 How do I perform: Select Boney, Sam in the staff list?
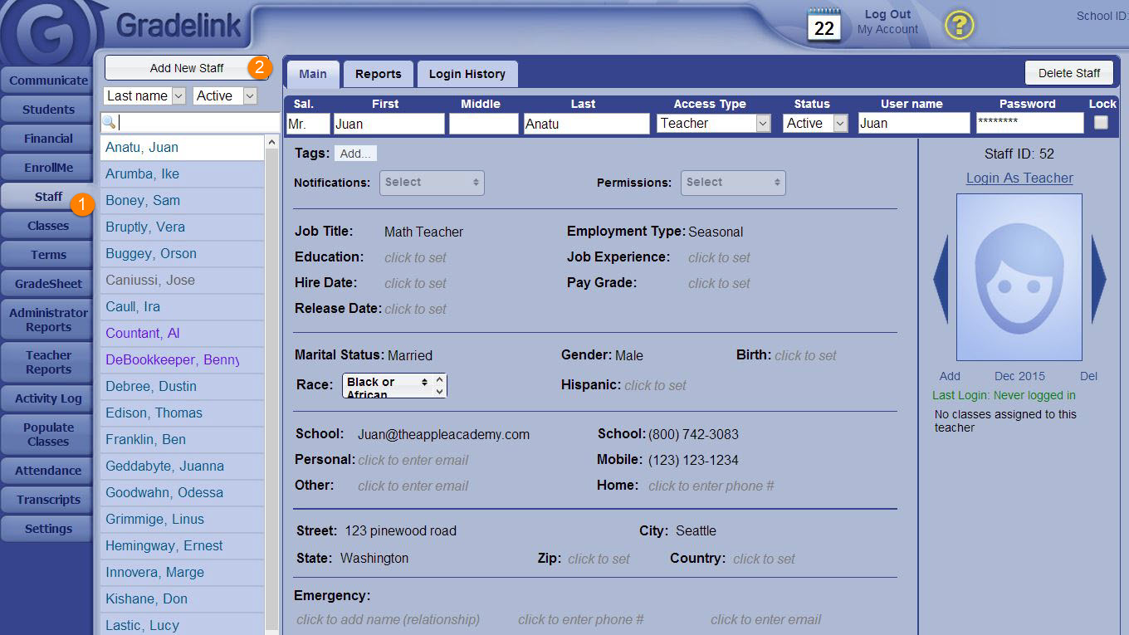point(182,201)
